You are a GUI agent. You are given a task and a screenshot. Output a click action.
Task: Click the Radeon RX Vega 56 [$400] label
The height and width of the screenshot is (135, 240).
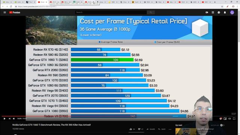click(x=50, y=90)
